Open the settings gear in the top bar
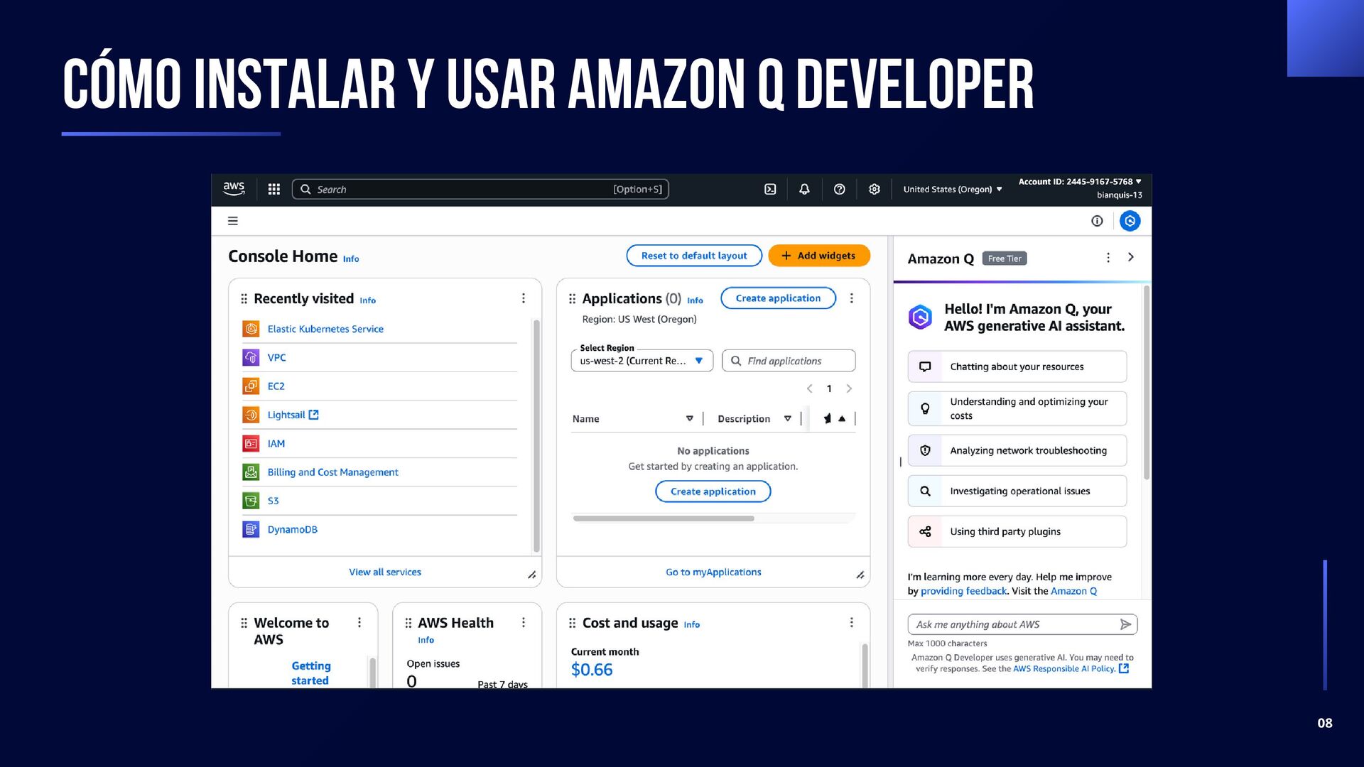1364x767 pixels. [x=874, y=189]
